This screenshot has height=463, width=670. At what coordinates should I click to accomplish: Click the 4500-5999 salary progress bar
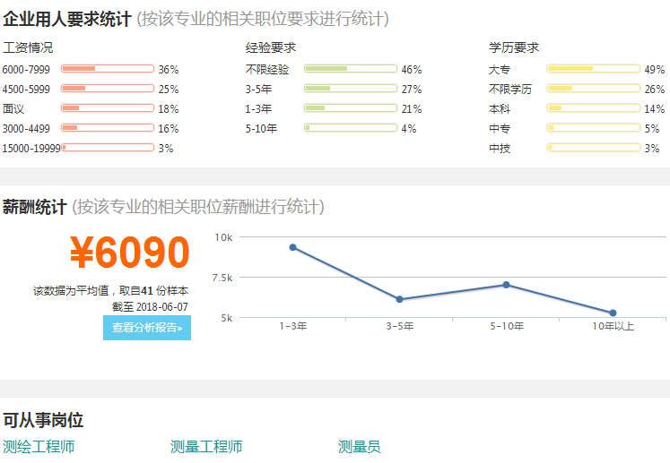tap(108, 89)
